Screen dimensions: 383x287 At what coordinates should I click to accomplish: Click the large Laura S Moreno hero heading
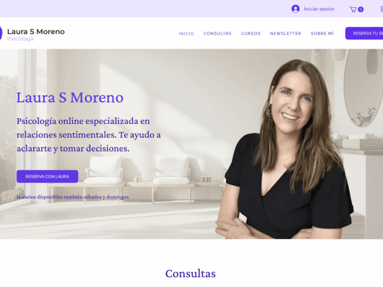pyautogui.click(x=70, y=98)
